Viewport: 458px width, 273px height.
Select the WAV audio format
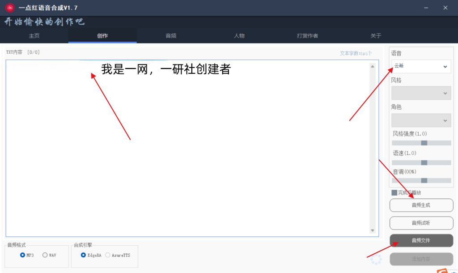coord(45,255)
